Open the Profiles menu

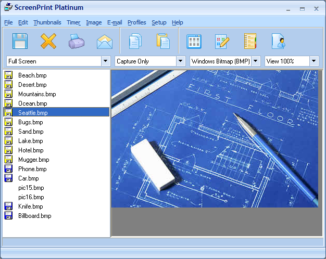click(137, 22)
